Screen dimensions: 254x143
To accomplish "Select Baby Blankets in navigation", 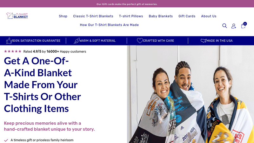I will click(161, 16).
